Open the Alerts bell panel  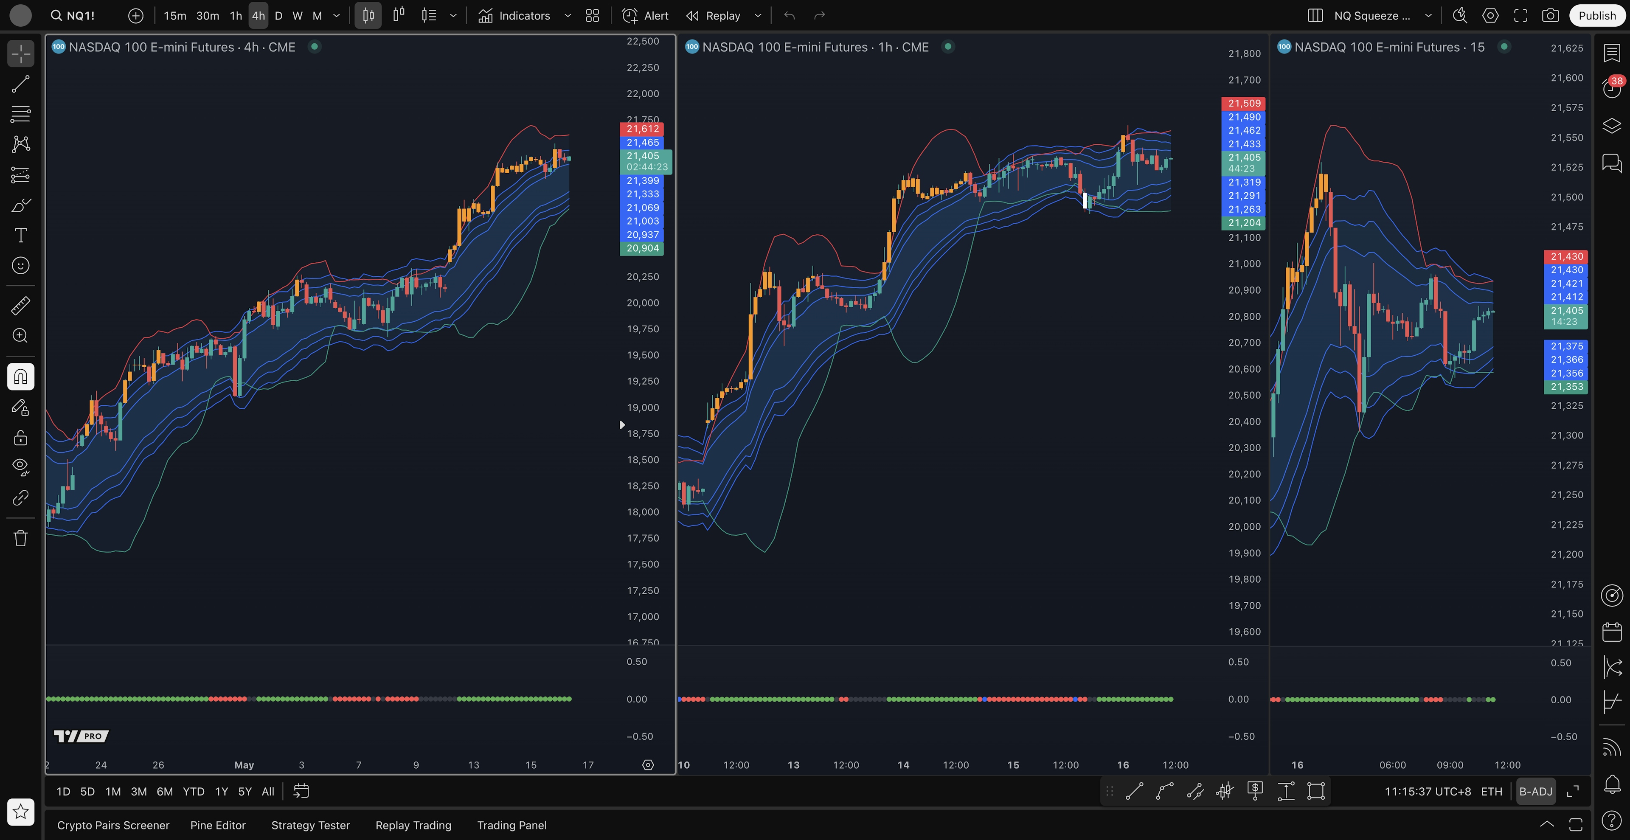[x=1612, y=784]
